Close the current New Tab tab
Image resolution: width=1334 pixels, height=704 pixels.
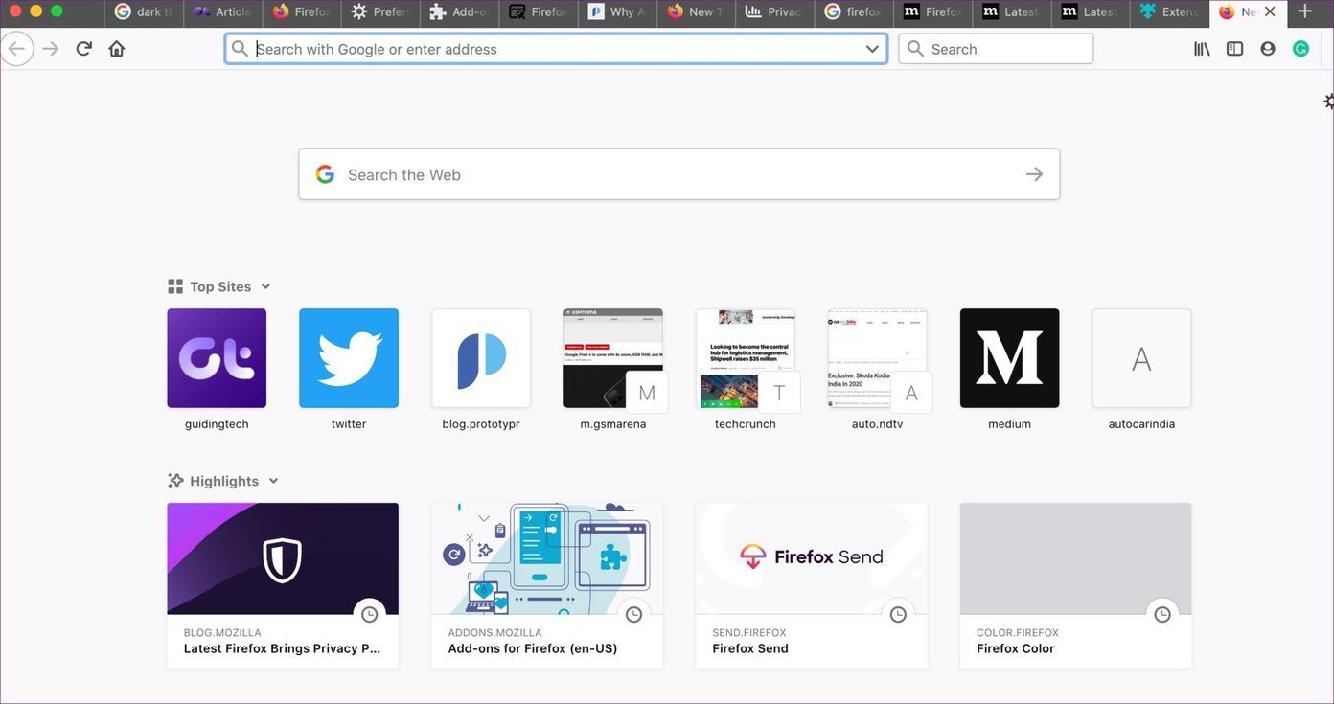pos(1270,11)
